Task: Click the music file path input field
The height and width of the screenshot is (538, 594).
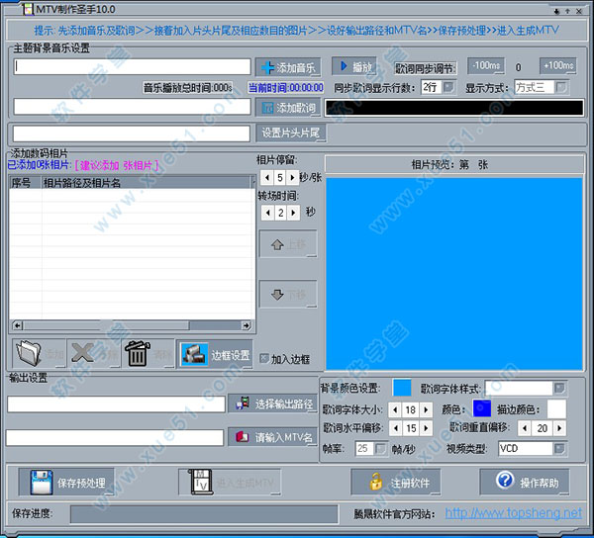Action: (132, 67)
